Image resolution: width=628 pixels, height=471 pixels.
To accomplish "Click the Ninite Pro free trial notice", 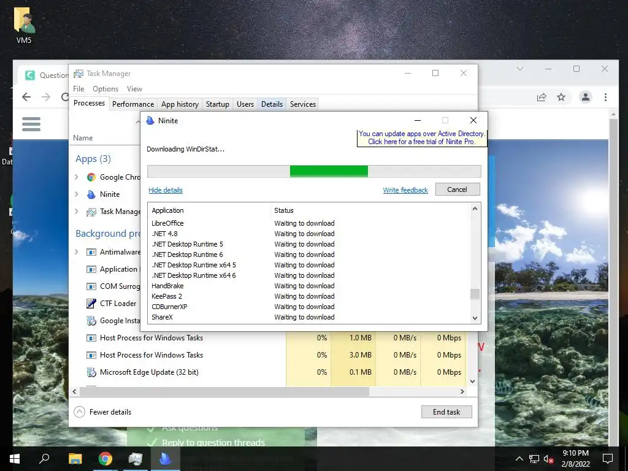I will pos(422,138).
